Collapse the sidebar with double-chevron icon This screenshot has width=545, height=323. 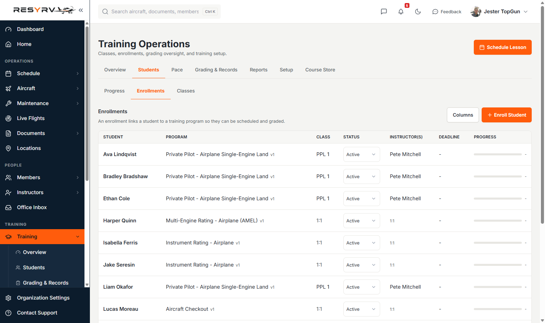81,10
